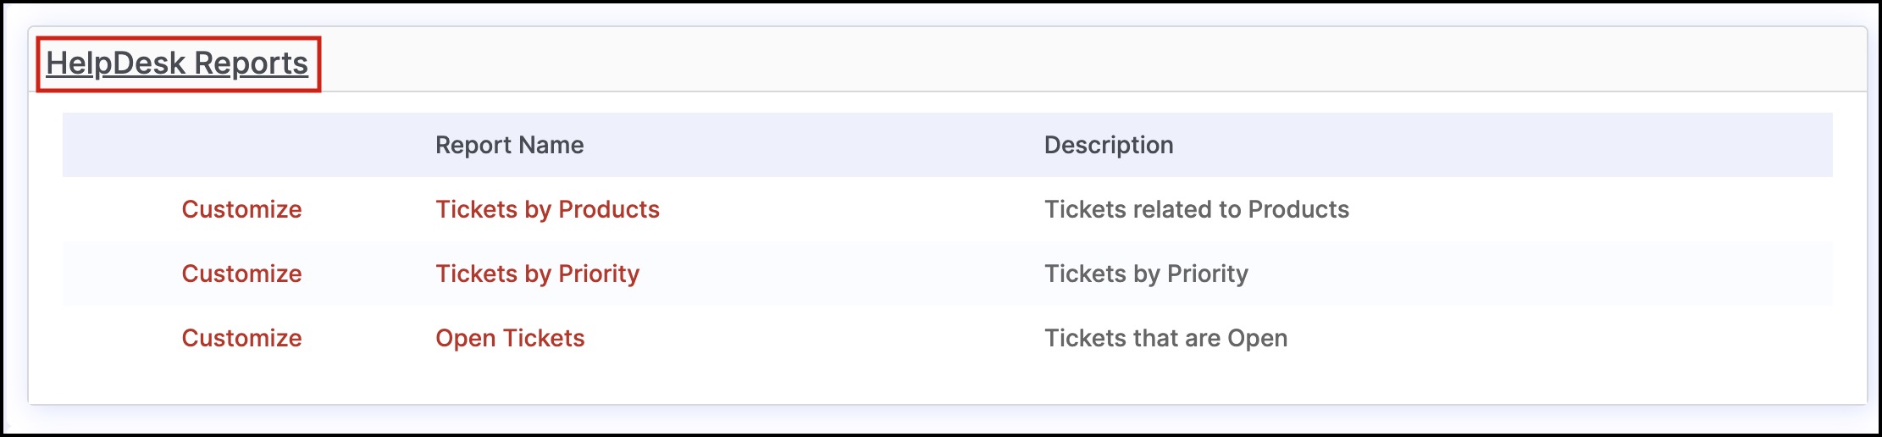Click the empty header cell above Customize links
1882x437 pixels.
pyautogui.click(x=241, y=145)
